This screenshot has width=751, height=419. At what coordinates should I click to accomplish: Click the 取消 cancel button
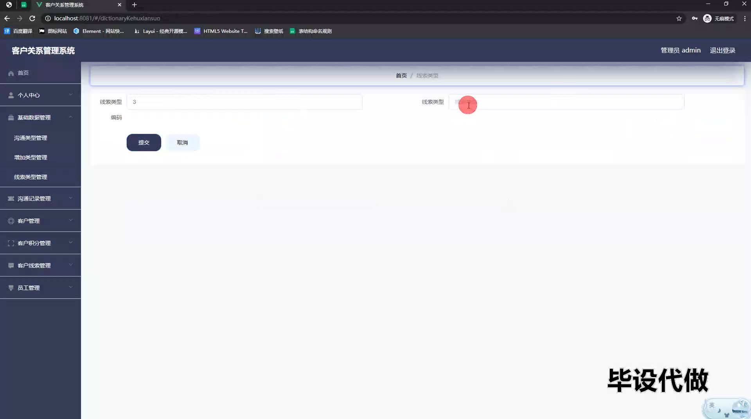182,143
